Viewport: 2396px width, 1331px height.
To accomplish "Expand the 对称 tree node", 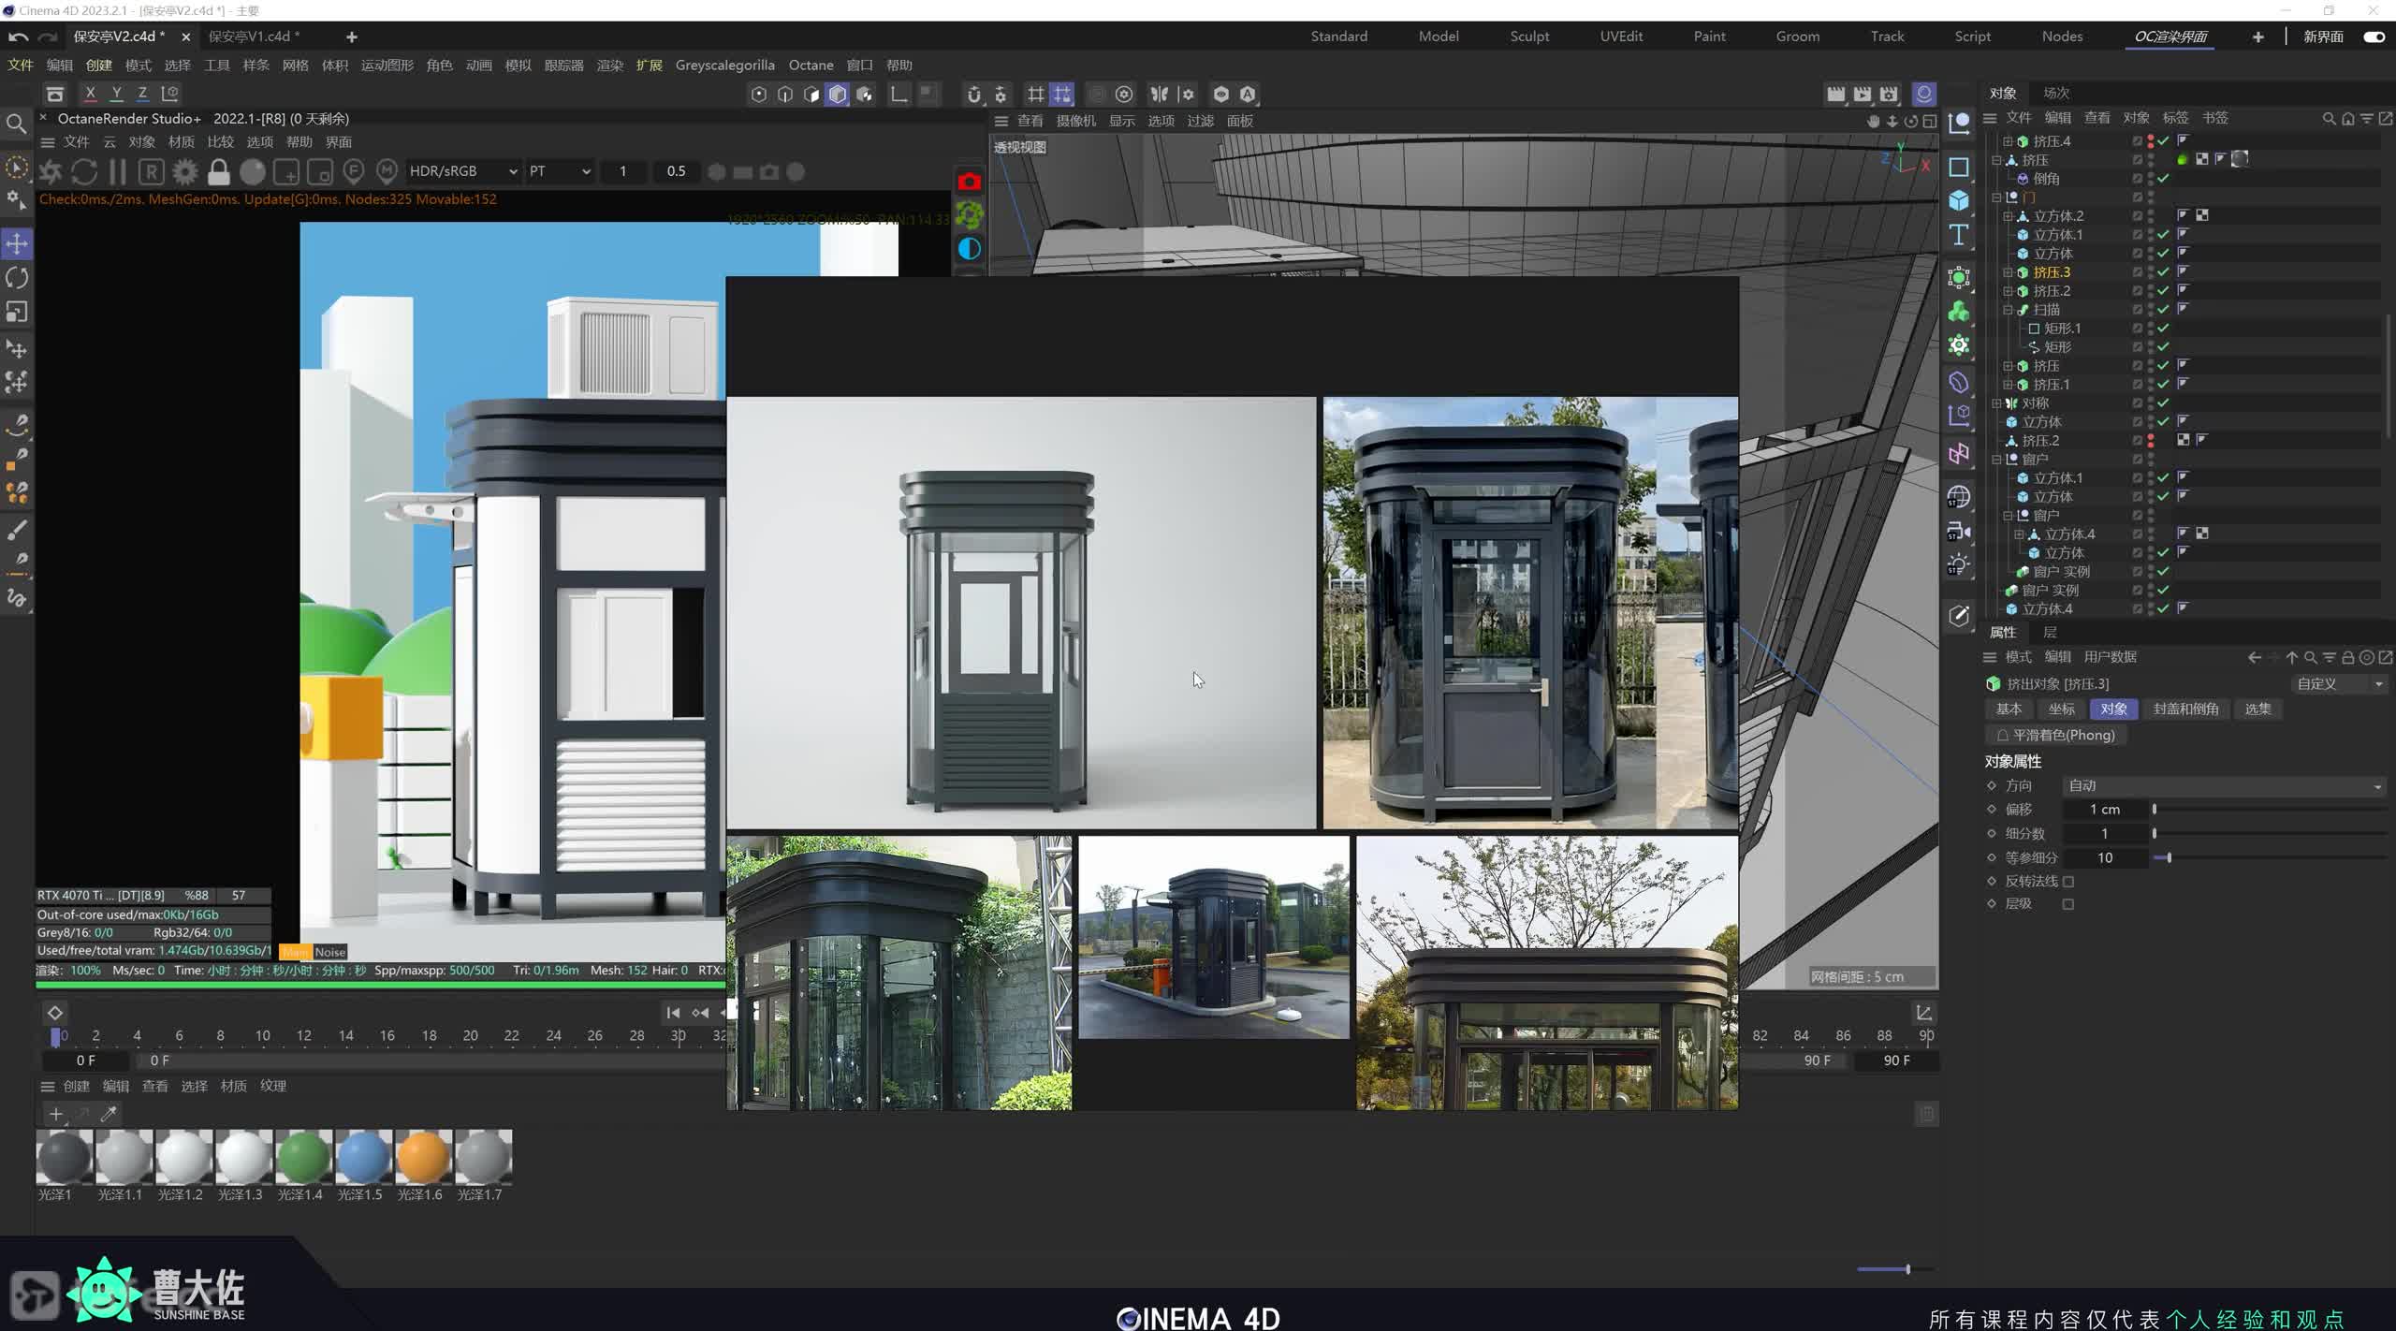I will (1996, 403).
